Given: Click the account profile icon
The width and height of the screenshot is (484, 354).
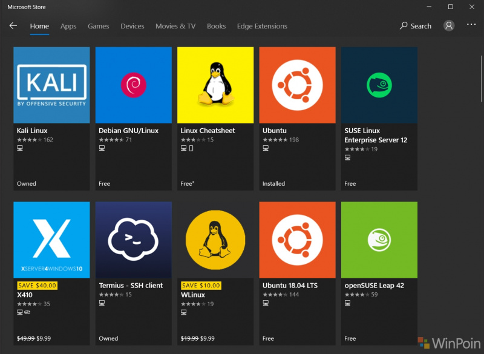Looking at the screenshot, I should (x=449, y=25).
